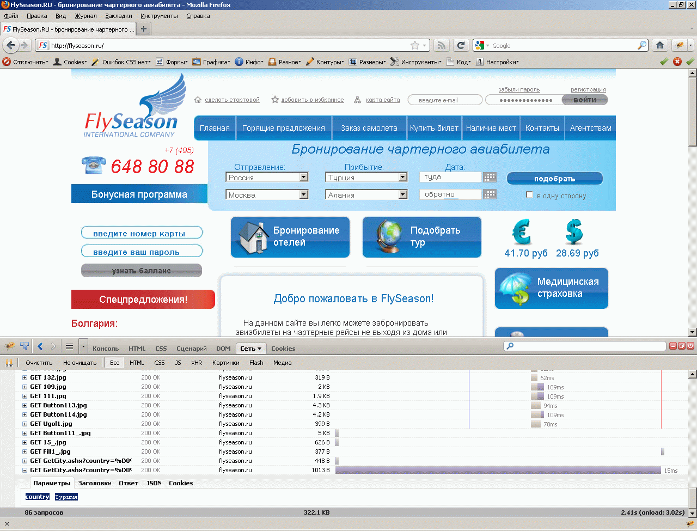Image resolution: width=697 pixels, height=531 pixels.
Task: Filter network requests by Медиа
Action: tap(283, 363)
